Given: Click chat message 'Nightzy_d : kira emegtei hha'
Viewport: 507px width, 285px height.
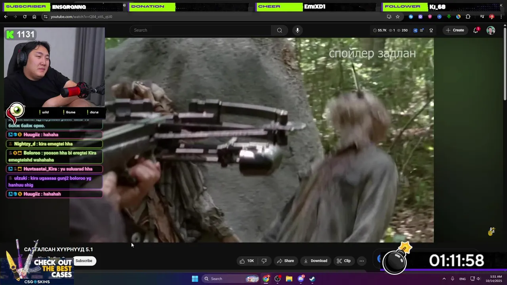Looking at the screenshot, I should click(55, 144).
